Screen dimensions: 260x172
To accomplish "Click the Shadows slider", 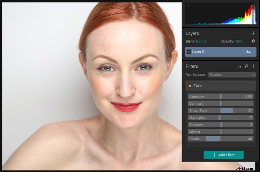I will pos(221,125).
